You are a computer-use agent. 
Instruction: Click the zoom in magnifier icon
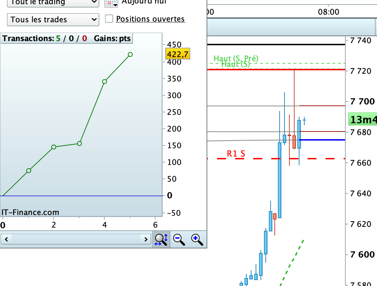[x=197, y=240]
